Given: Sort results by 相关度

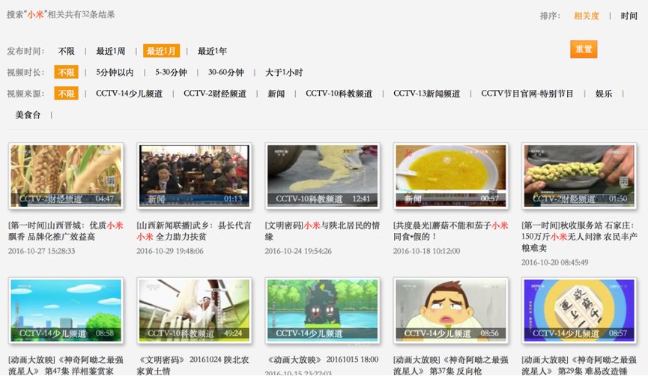Looking at the screenshot, I should tap(587, 16).
